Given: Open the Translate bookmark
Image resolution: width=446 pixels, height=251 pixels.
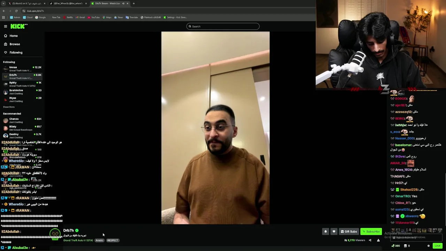Looking at the screenshot, I should [132, 17].
